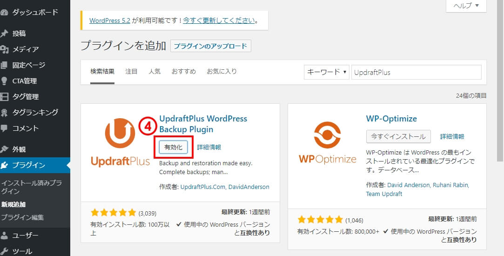The image size is (504, 256).
Task: Open the タグランキング menu item
Action: coord(35,112)
